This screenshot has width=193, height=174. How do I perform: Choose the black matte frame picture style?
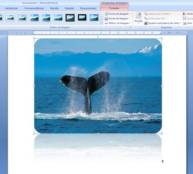pyautogui.click(x=82, y=17)
